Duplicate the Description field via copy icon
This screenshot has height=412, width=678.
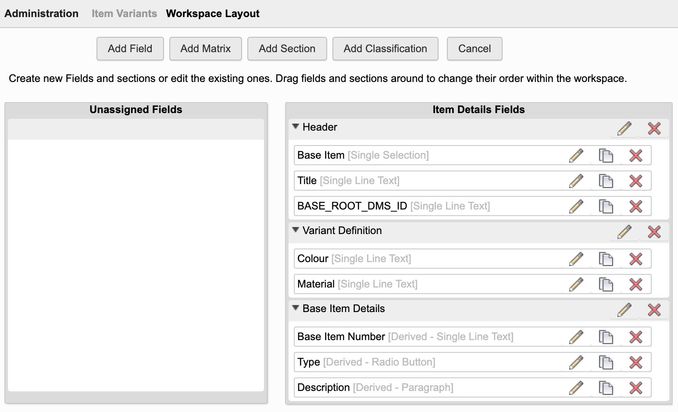[606, 388]
